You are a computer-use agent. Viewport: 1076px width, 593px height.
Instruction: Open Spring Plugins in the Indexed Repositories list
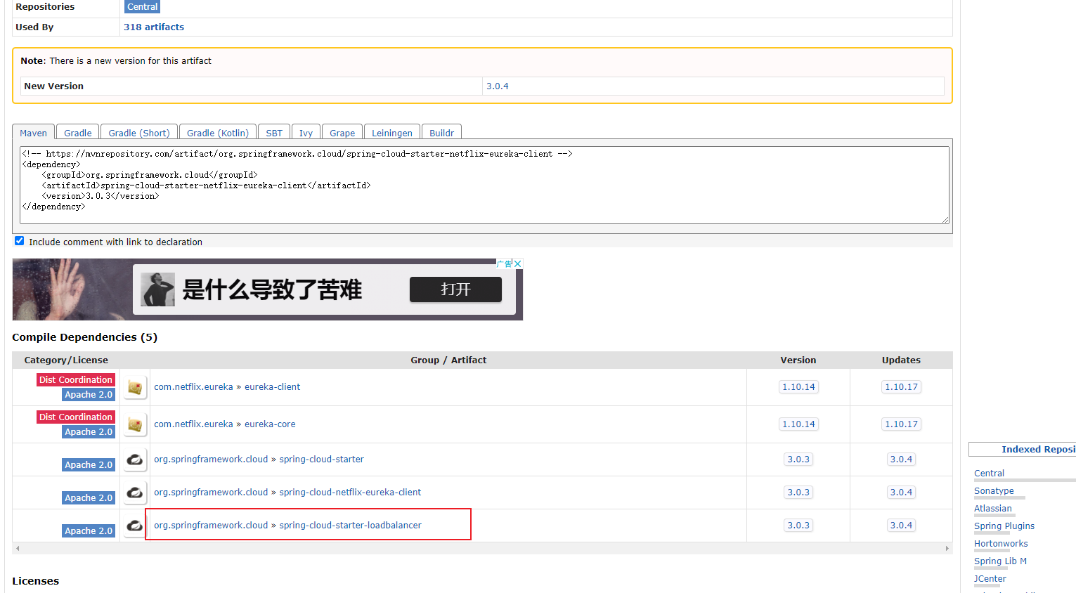pos(1004,526)
